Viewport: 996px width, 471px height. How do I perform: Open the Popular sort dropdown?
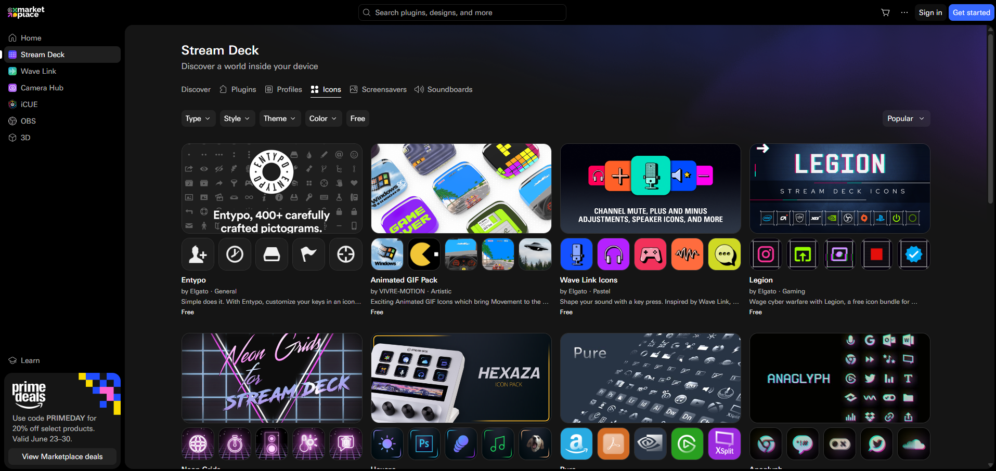[x=906, y=118]
